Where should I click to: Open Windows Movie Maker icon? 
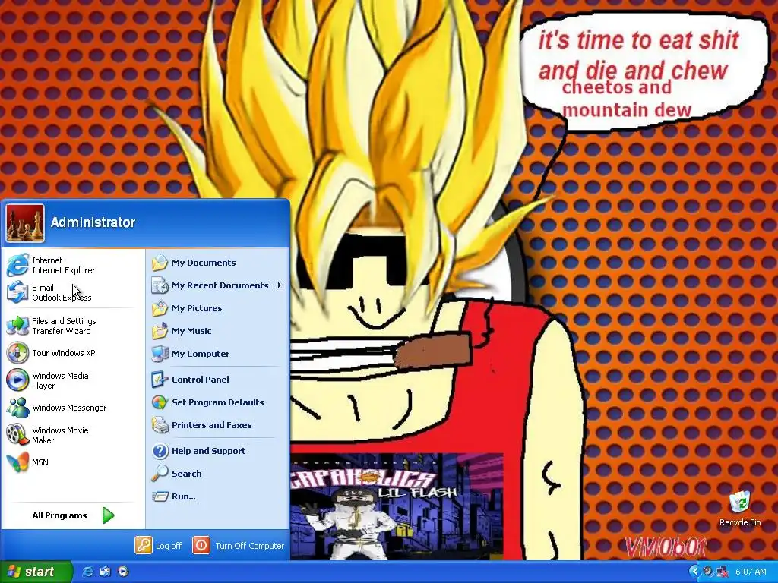[x=17, y=435]
